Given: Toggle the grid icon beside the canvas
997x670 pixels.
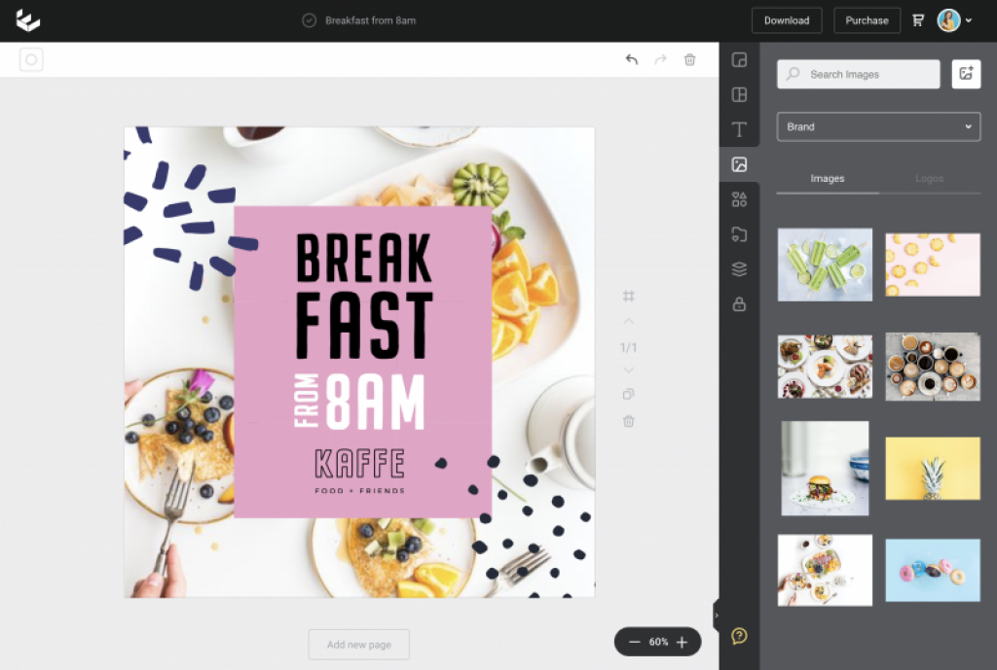Looking at the screenshot, I should tap(629, 296).
